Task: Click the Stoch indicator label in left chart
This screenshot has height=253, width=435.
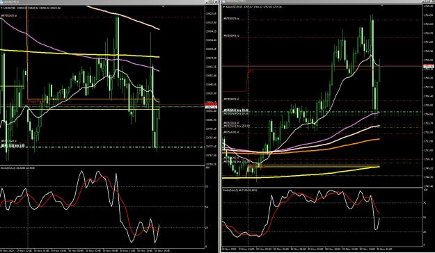Action: tap(17, 168)
